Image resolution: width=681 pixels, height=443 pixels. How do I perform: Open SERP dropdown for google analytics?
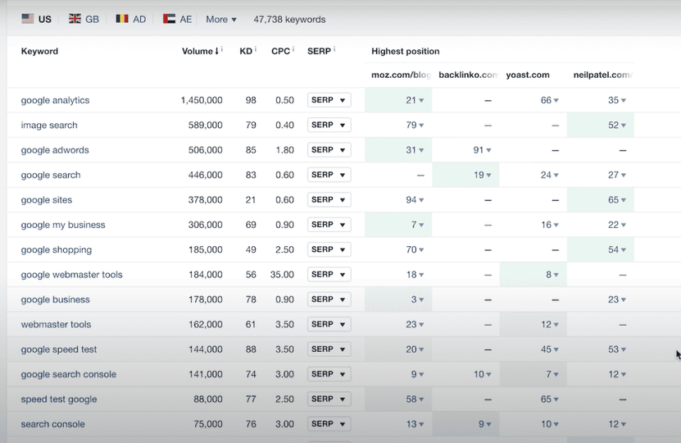329,100
